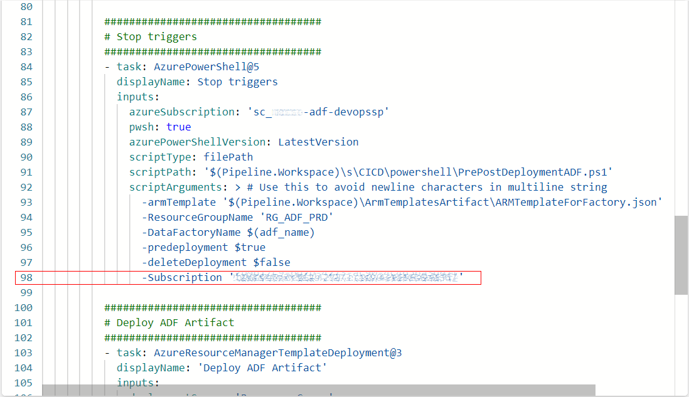Select the RG_ADF_PRD resource group name

coord(295,217)
